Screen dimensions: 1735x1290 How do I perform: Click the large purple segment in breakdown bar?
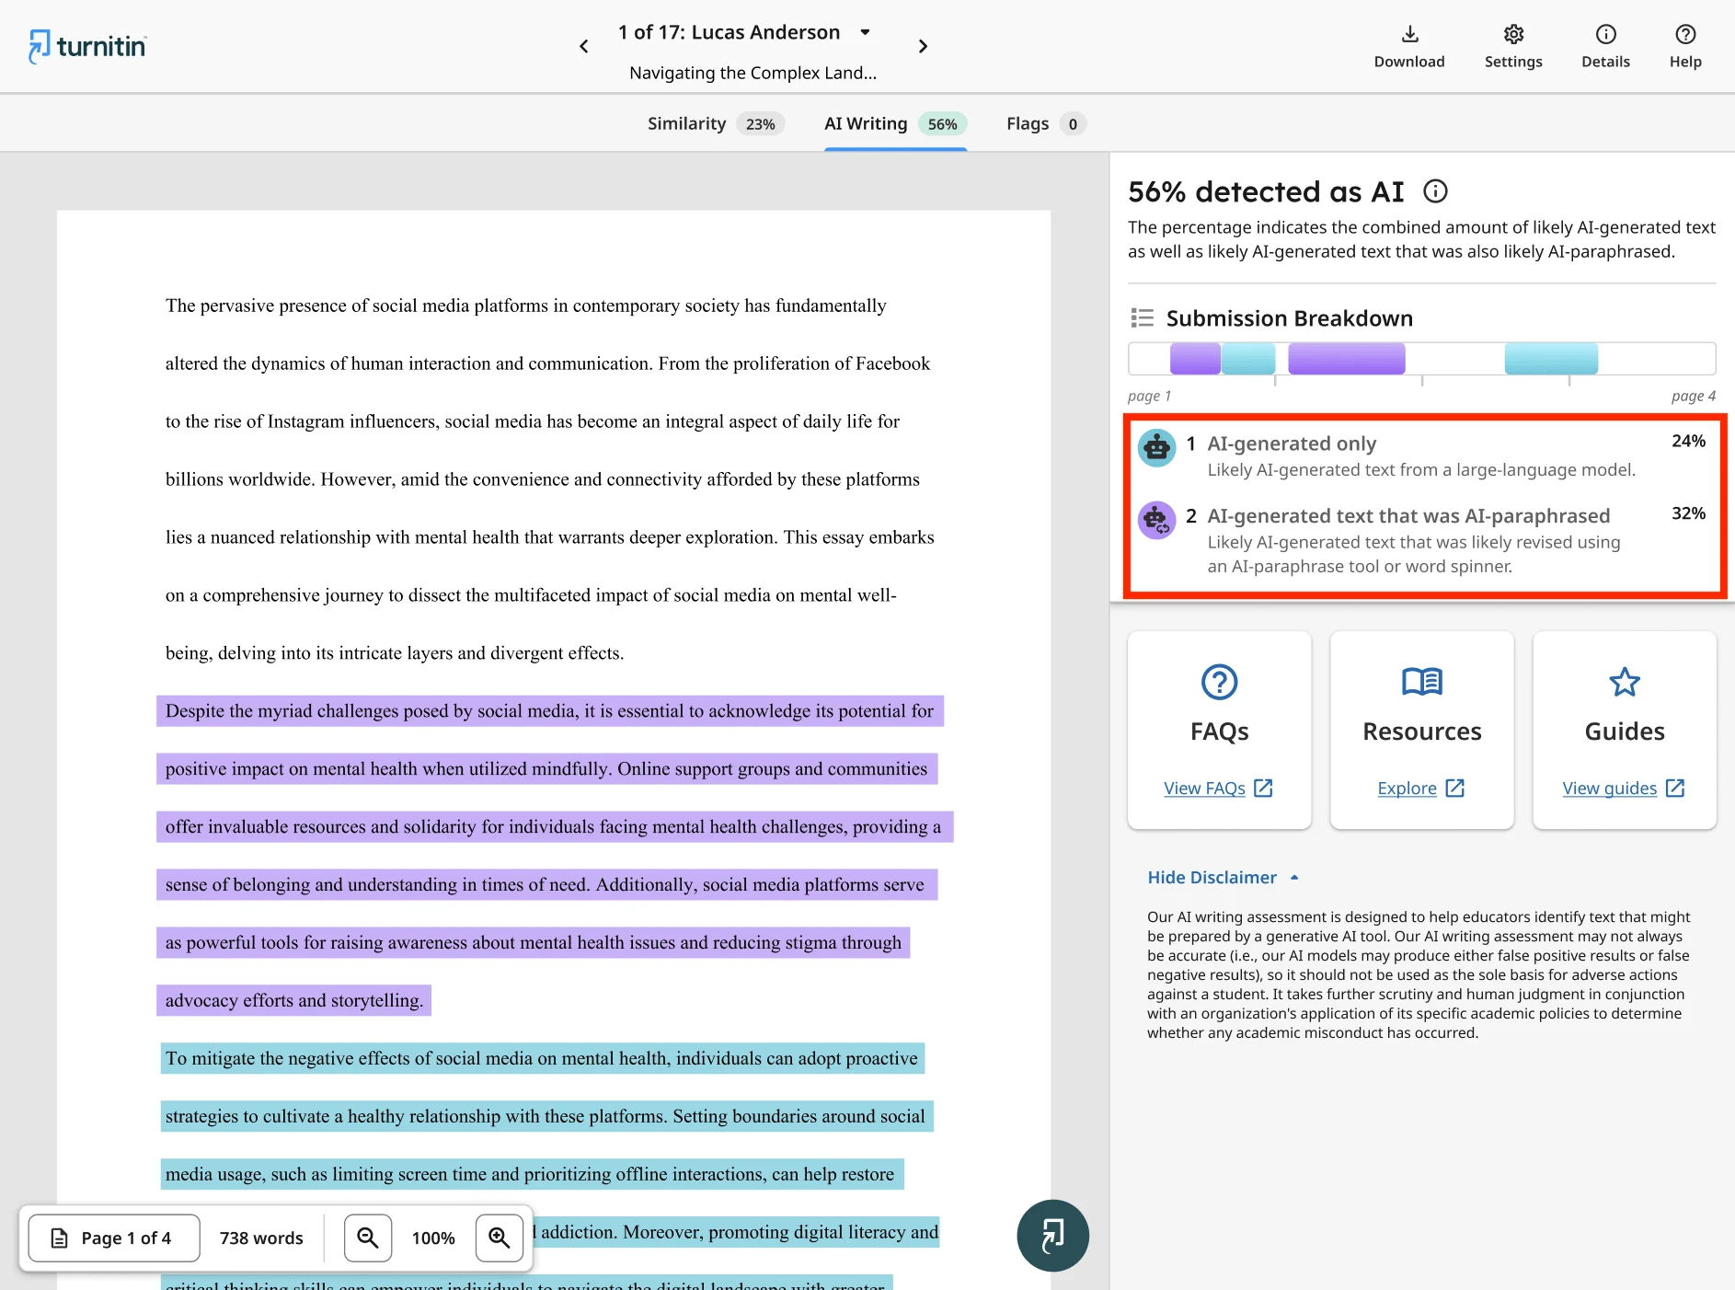[1346, 359]
